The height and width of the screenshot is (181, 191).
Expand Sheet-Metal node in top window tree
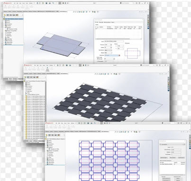4,39
